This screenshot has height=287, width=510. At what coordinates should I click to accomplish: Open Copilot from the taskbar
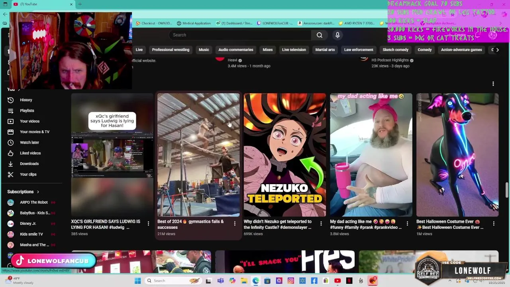pos(232,281)
